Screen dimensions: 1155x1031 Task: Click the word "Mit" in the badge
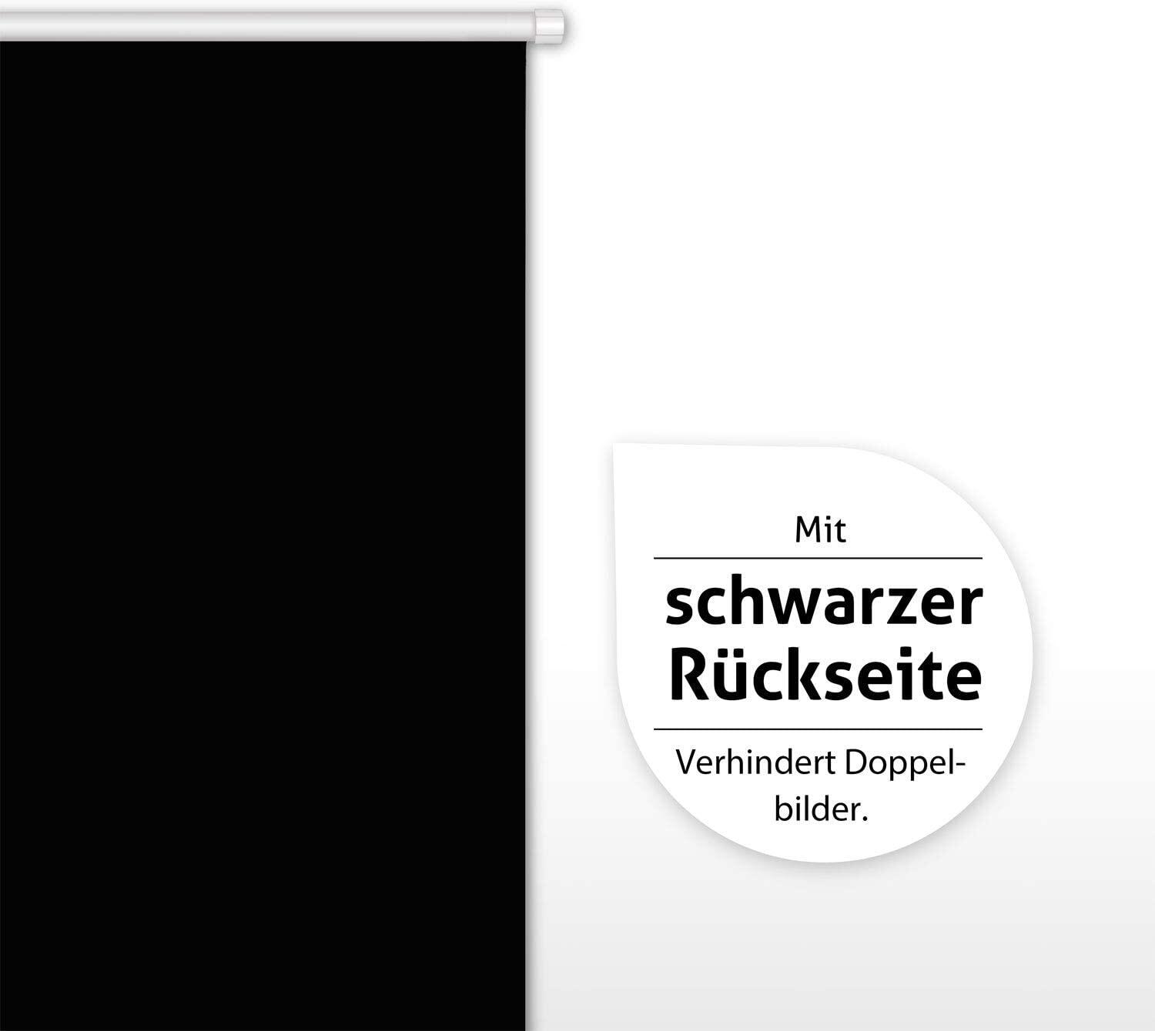click(x=820, y=532)
